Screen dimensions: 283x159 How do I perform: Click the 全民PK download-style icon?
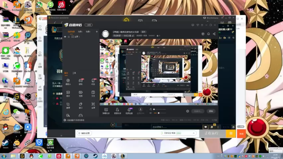tap(140, 109)
